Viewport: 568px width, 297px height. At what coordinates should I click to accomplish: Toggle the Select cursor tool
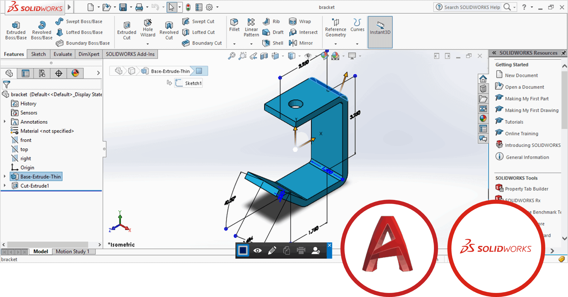pyautogui.click(x=172, y=7)
